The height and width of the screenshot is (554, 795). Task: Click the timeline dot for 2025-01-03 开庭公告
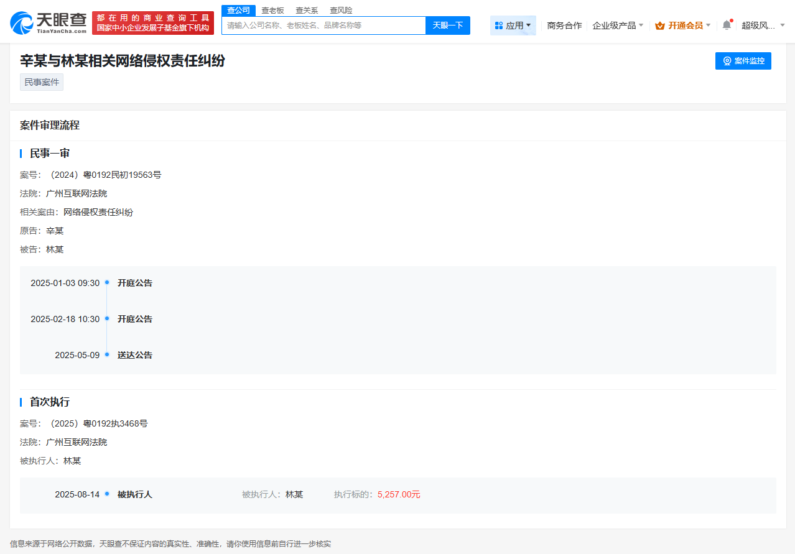point(107,282)
